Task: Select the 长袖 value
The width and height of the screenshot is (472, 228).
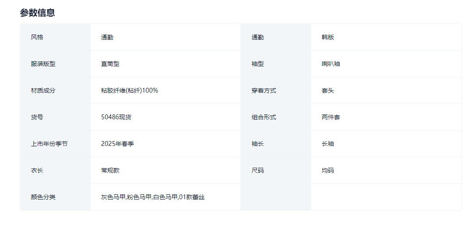Action: pyautogui.click(x=328, y=144)
